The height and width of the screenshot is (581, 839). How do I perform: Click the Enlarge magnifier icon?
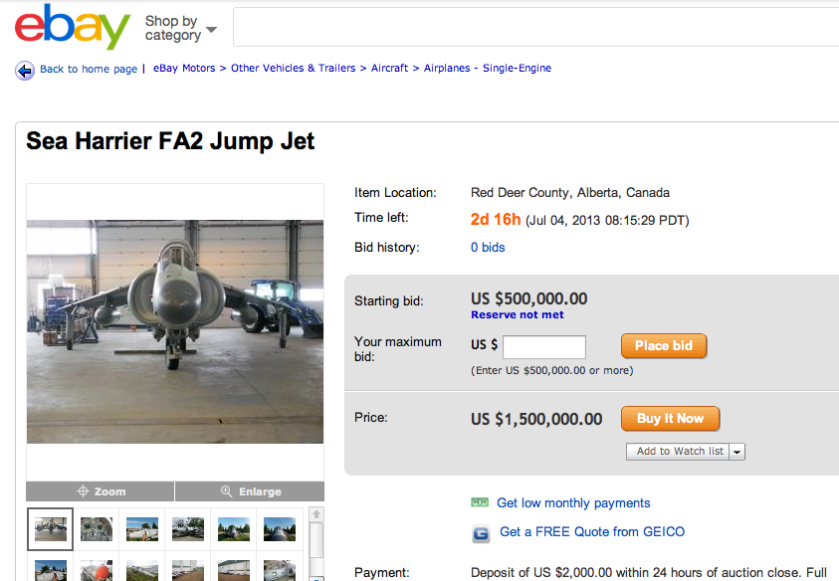(x=227, y=491)
